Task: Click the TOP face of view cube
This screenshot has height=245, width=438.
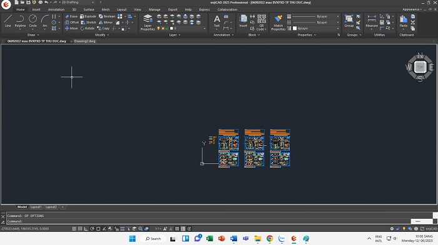Action: (x=420, y=67)
